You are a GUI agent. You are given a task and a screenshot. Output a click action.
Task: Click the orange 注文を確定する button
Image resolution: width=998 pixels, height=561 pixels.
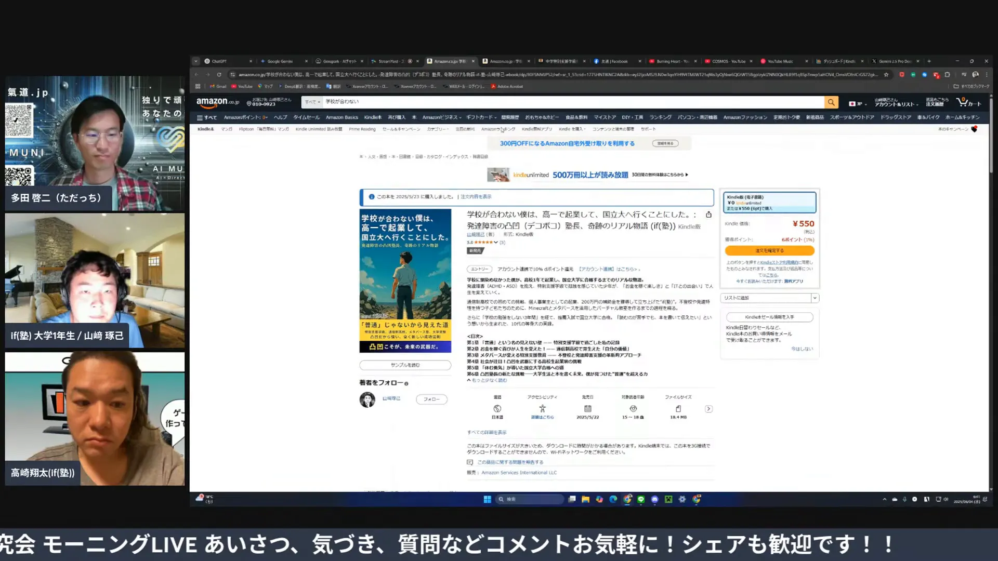(769, 251)
